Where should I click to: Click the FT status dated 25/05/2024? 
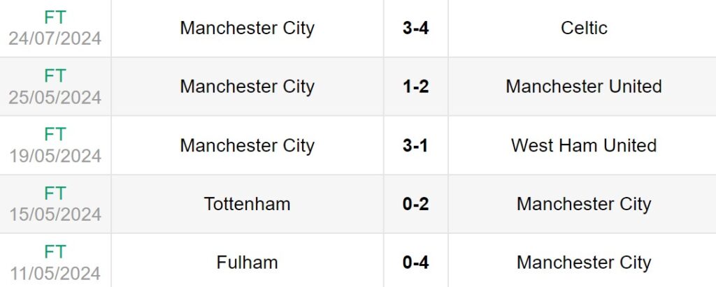[x=55, y=77]
